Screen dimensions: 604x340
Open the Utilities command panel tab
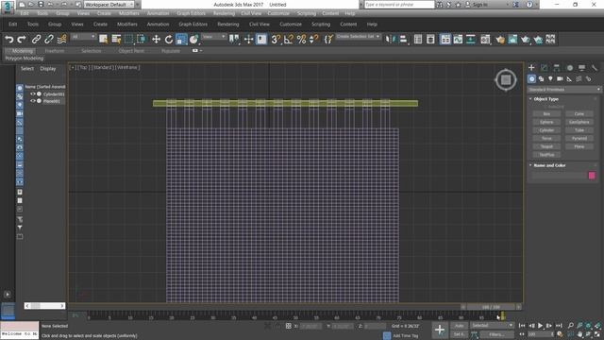click(x=595, y=68)
